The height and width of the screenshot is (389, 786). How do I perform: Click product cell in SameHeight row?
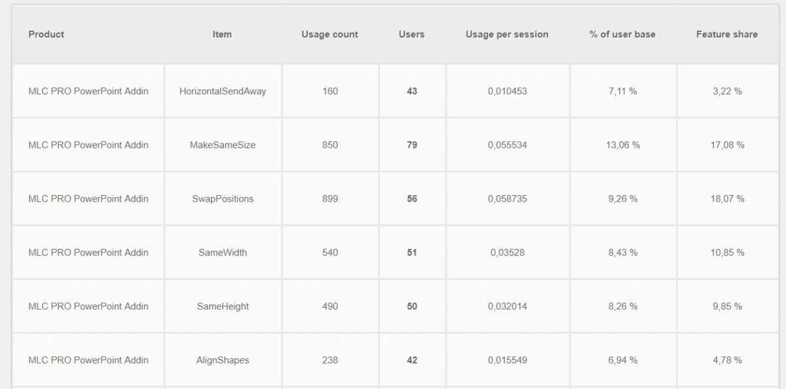pos(88,306)
